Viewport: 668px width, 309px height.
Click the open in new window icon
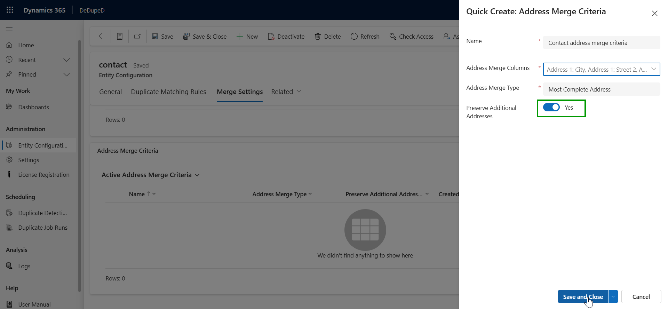click(137, 36)
